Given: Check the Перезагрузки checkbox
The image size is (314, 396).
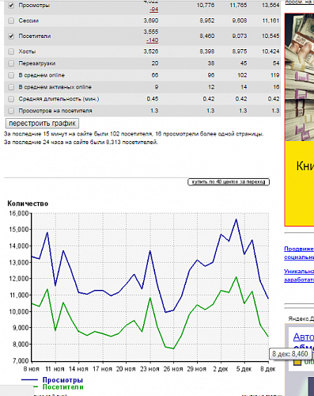Looking at the screenshot, I should coord(11,63).
